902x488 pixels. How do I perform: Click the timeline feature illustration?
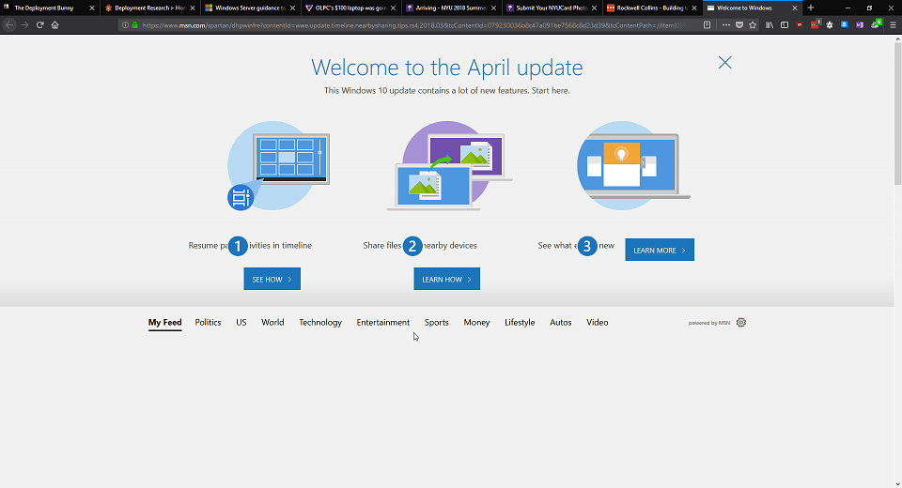coord(278,165)
